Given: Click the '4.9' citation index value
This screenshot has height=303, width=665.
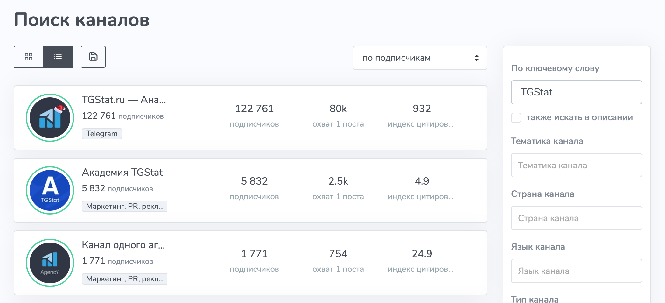Looking at the screenshot, I should 422,181.
